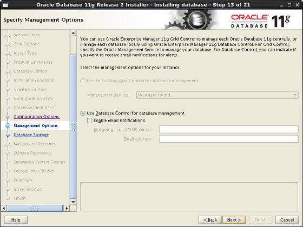Select Use Database Control radio button
Image resolution: width=303 pixels, height=227 pixels.
(x=83, y=113)
